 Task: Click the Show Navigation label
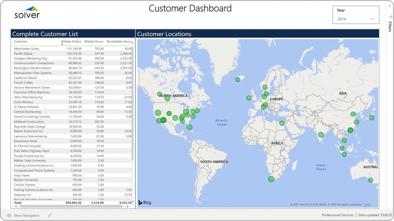[x=27, y=216]
